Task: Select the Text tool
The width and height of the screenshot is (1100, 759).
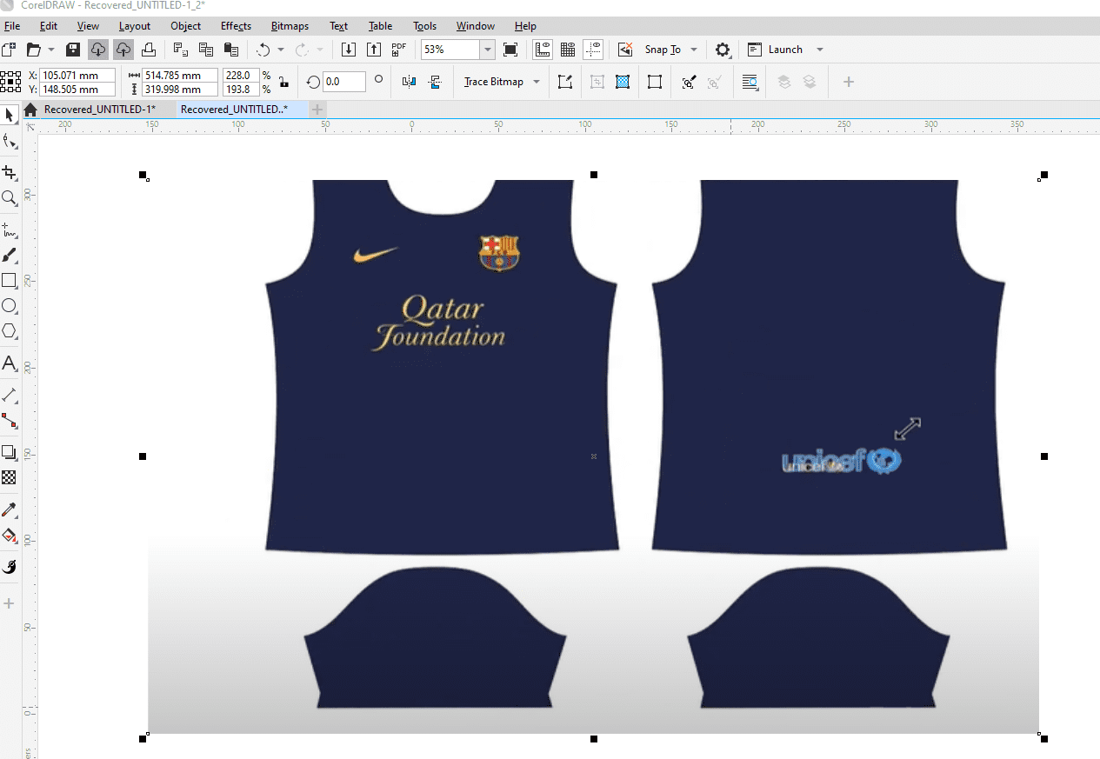Action: point(10,363)
